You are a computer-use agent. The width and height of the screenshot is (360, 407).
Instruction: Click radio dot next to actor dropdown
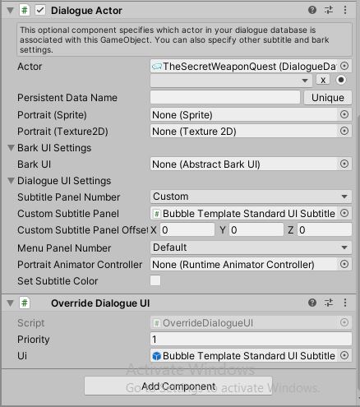pos(341,80)
